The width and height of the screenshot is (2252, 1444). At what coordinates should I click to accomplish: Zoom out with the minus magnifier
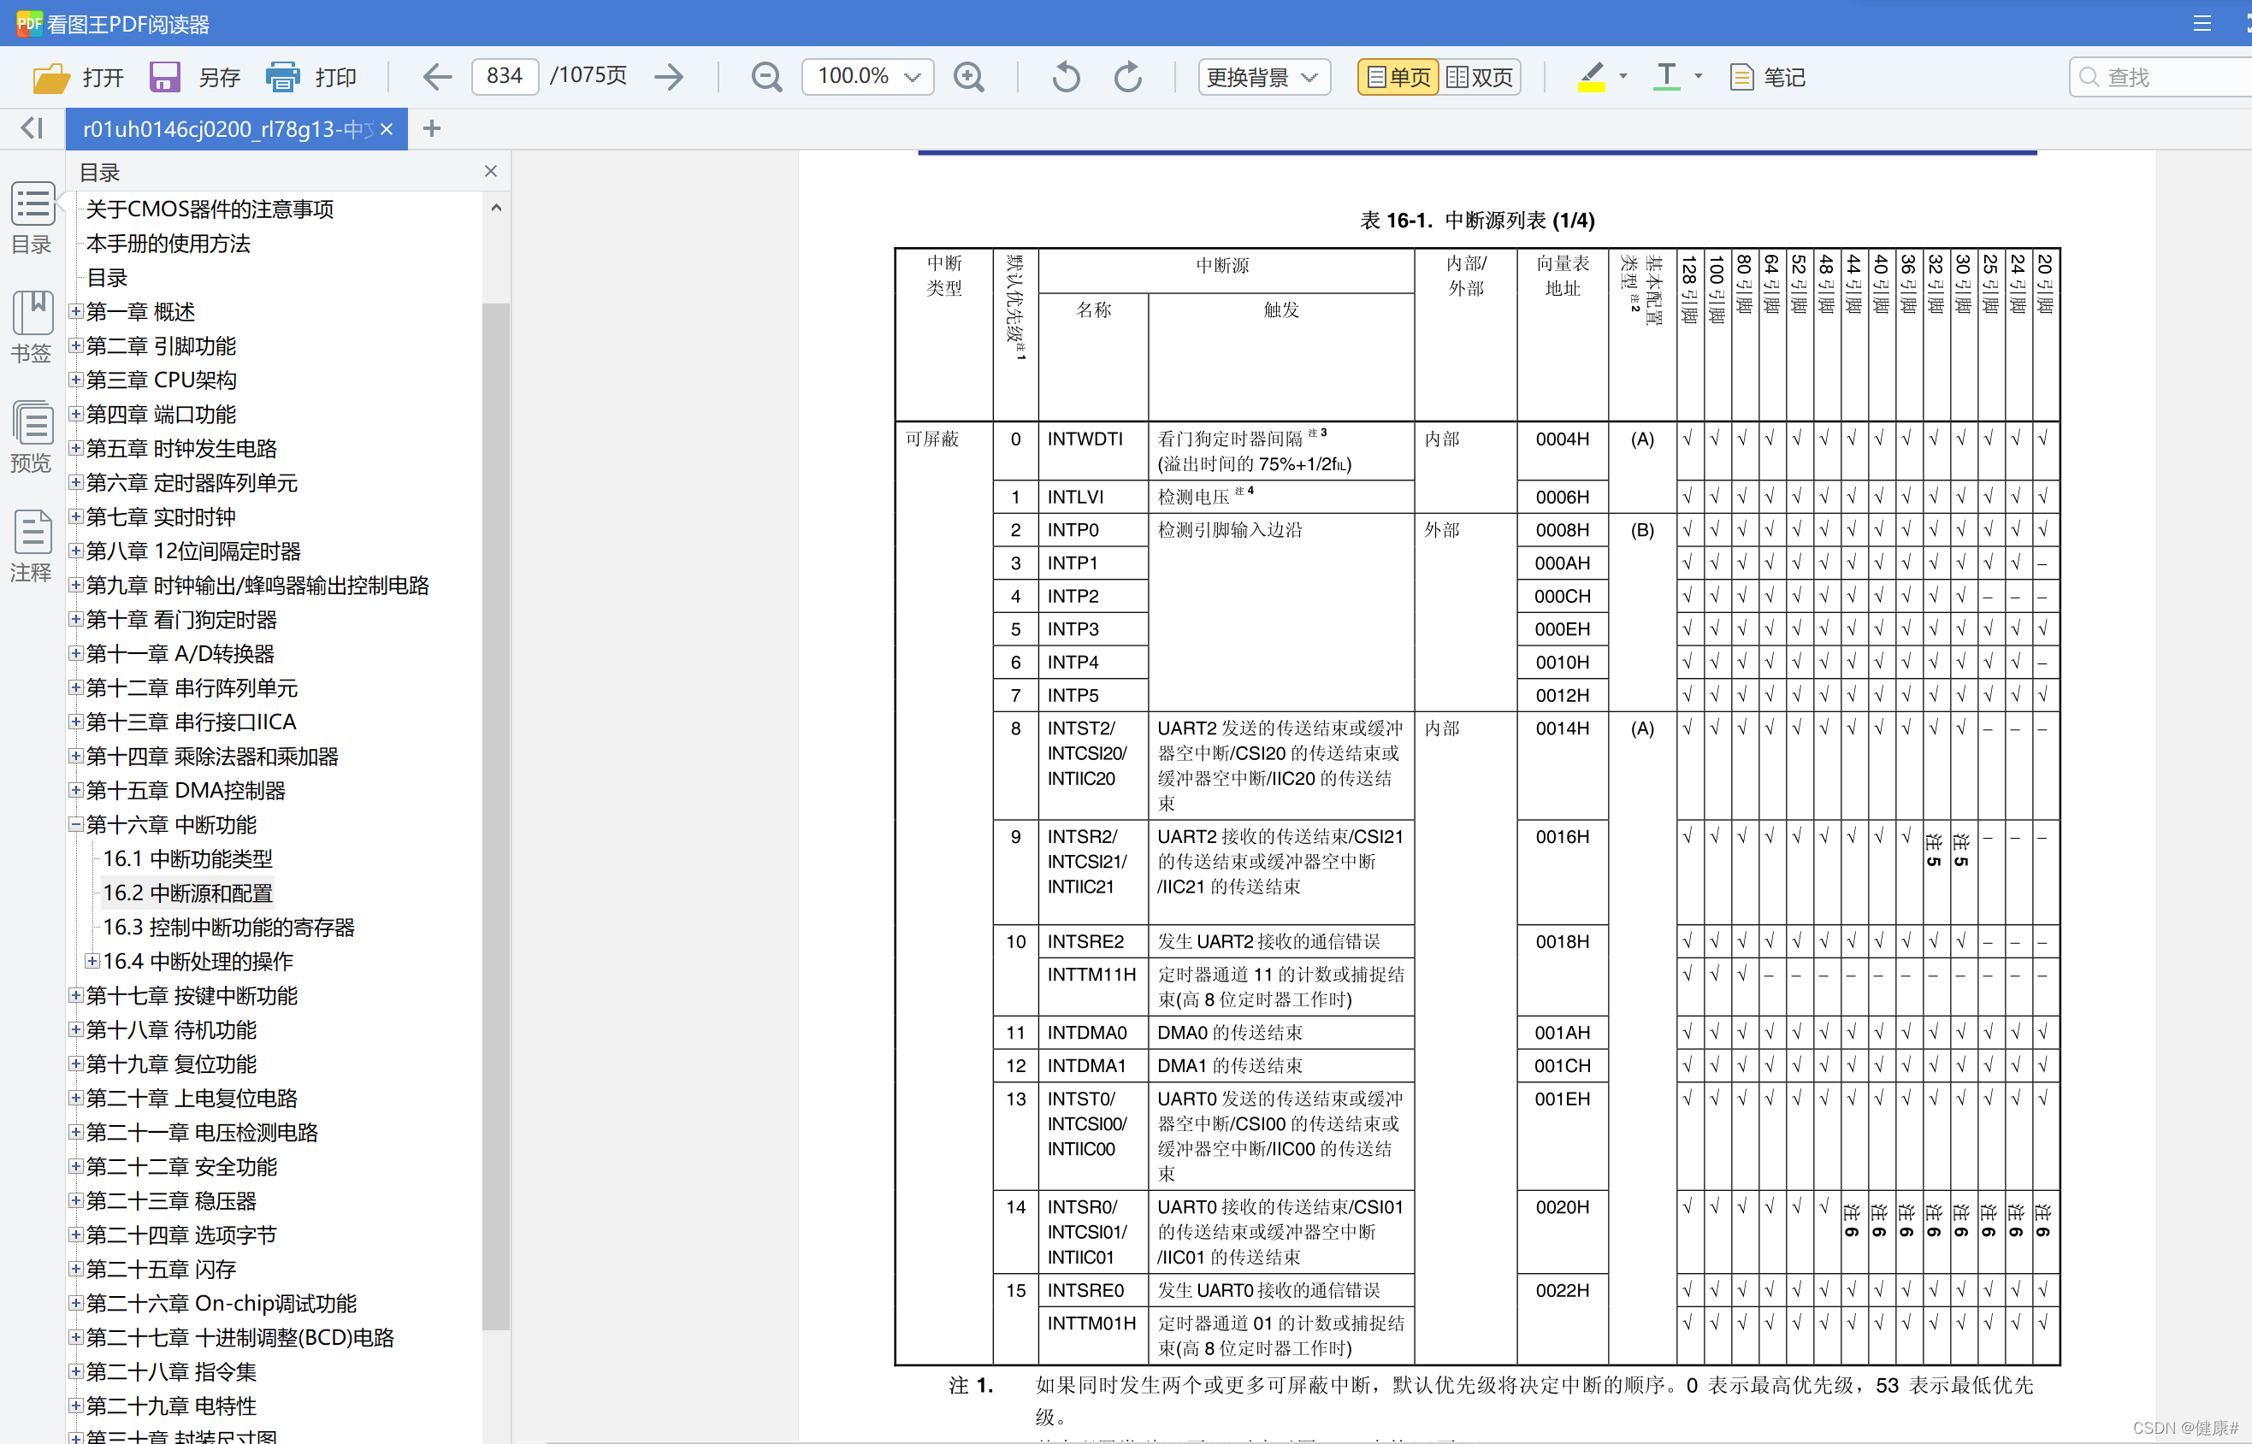(766, 77)
